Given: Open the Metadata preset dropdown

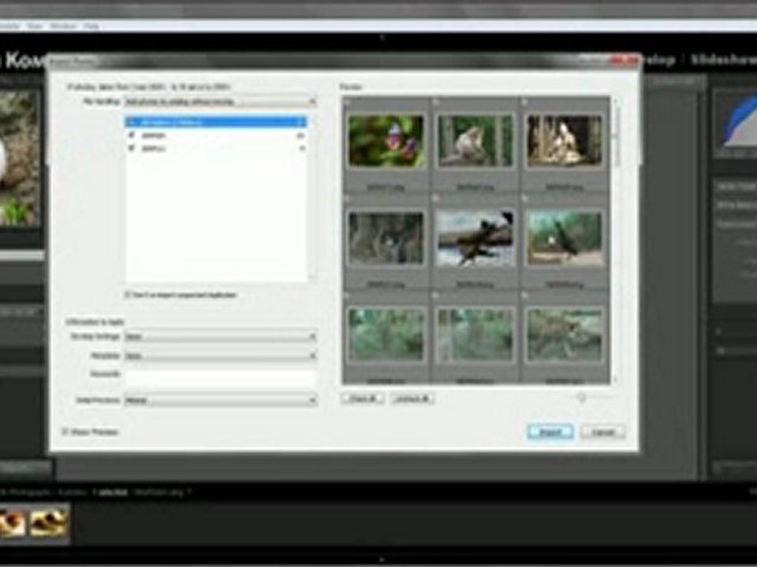Looking at the screenshot, I should click(220, 356).
